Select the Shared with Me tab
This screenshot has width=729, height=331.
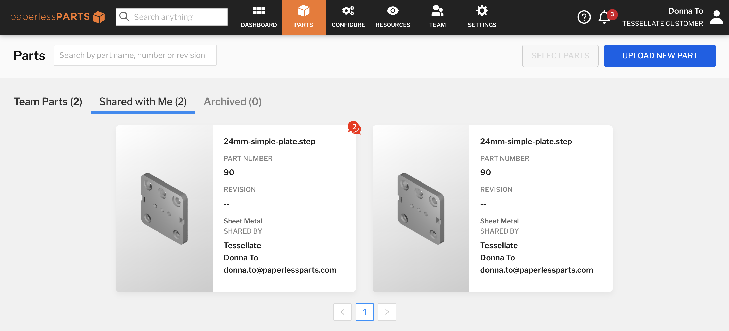pos(143,102)
